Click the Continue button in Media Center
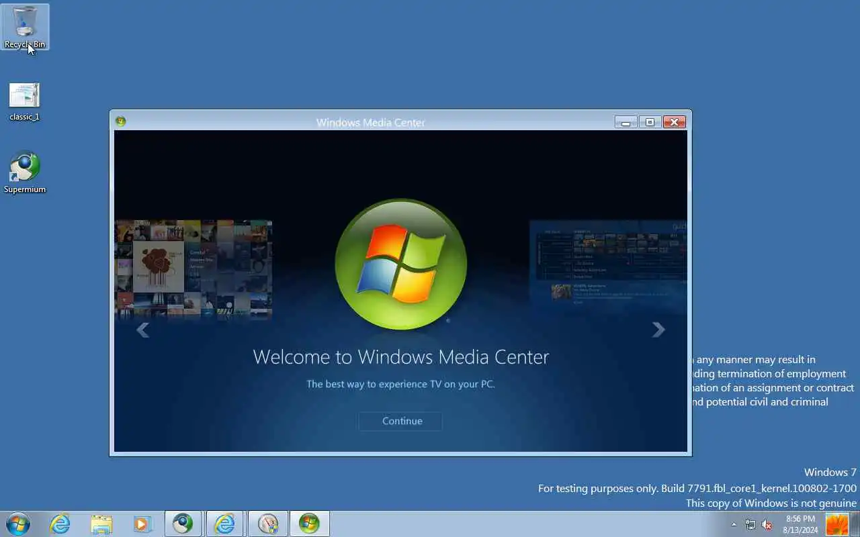The width and height of the screenshot is (860, 537). click(x=400, y=421)
